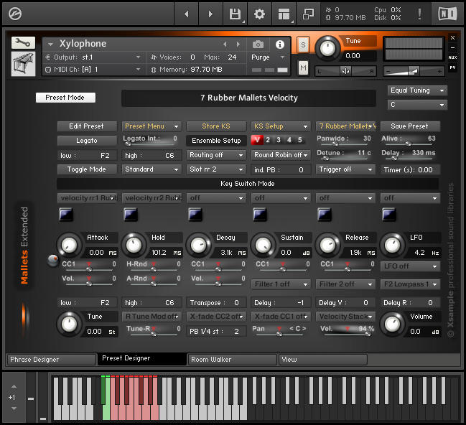Open snapshot view with the camera icon
Image resolution: width=466 pixels, height=425 pixels.
[258, 45]
